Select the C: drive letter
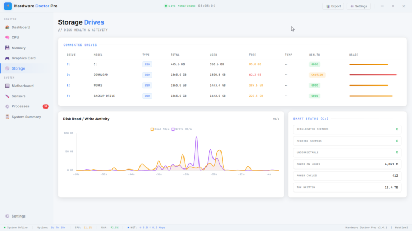This screenshot has height=231, width=412. coord(68,64)
